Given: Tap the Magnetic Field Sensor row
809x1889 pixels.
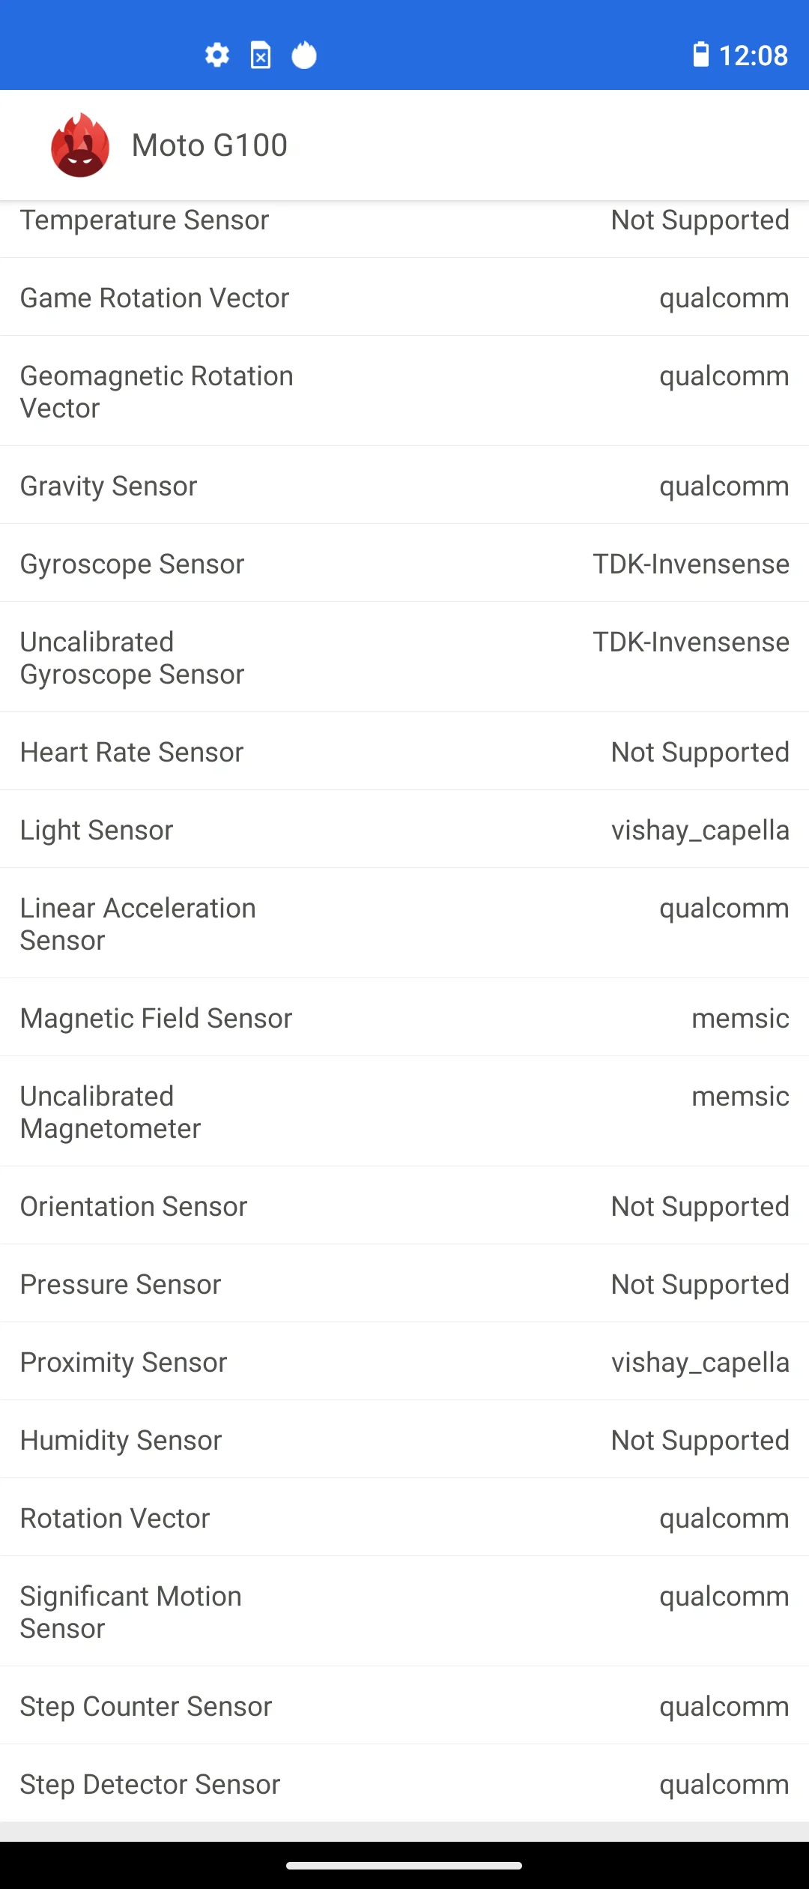Looking at the screenshot, I should [x=404, y=1018].
